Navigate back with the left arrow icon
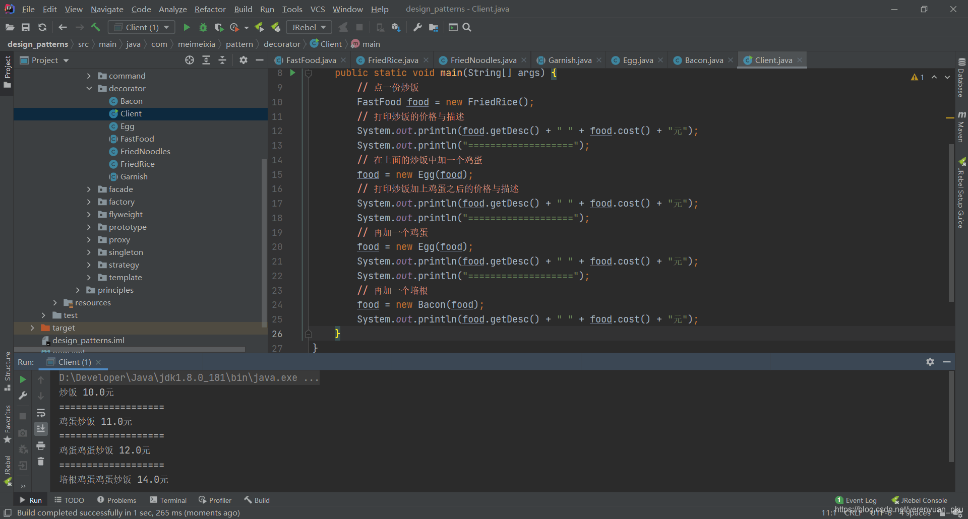The width and height of the screenshot is (968, 519). click(63, 27)
